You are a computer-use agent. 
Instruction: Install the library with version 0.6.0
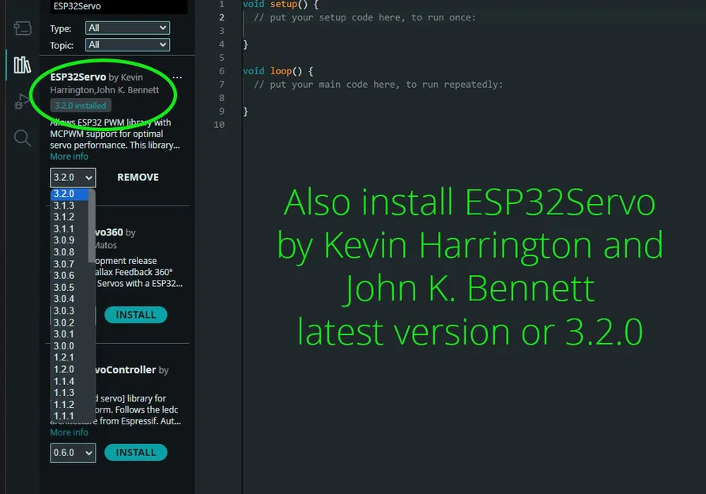click(135, 453)
